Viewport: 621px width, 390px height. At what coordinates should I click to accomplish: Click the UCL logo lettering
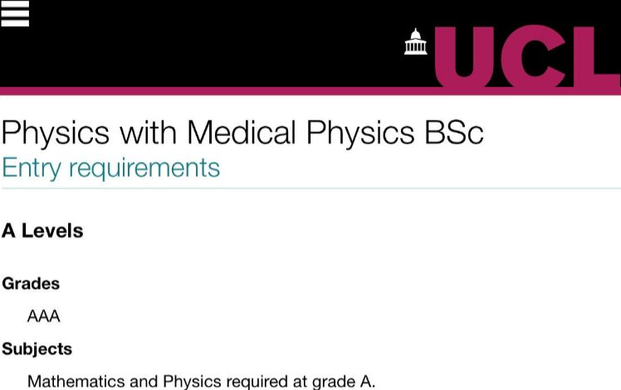pyautogui.click(x=527, y=56)
